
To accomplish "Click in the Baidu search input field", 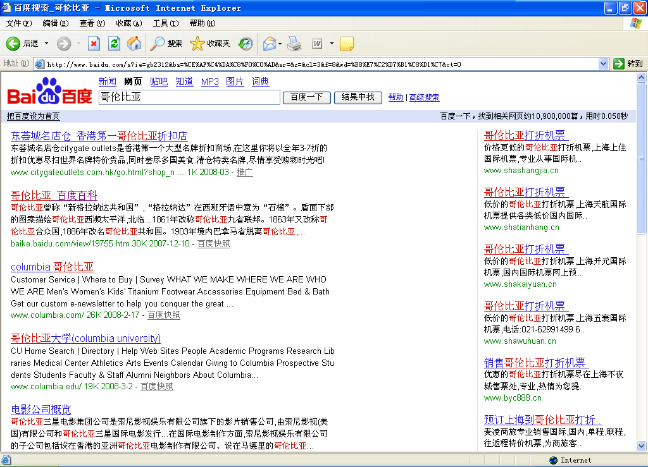I will pyautogui.click(x=189, y=97).
